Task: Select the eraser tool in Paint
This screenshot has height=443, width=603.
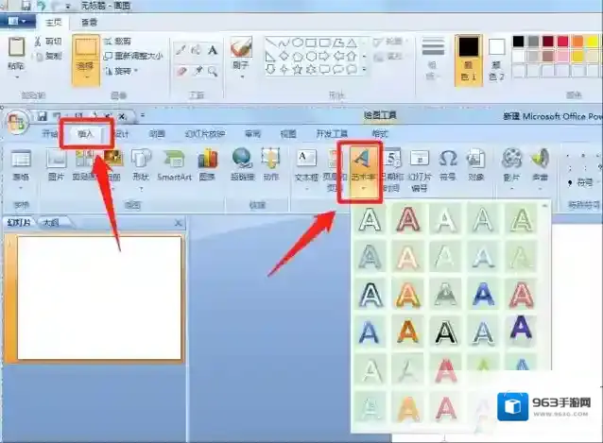Action: click(x=181, y=71)
